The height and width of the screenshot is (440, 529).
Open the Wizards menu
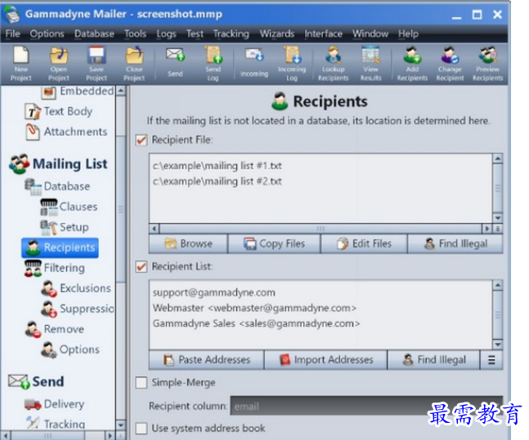pos(277,33)
